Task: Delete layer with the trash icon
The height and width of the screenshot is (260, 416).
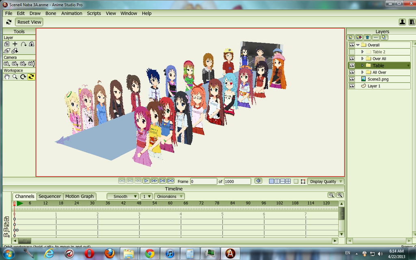Action: point(367,37)
